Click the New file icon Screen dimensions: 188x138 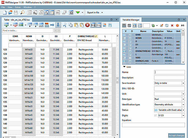pyautogui.click(x=5, y=12)
